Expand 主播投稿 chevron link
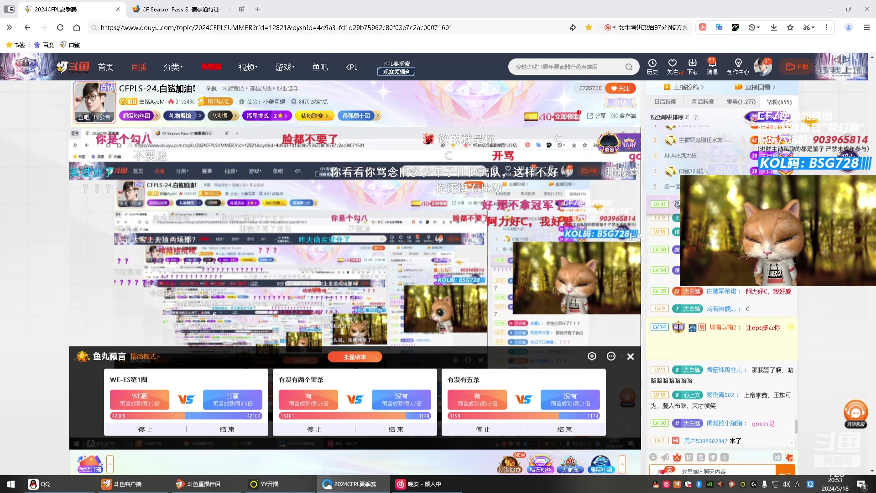This screenshot has width=876, height=493. pyautogui.click(x=683, y=87)
